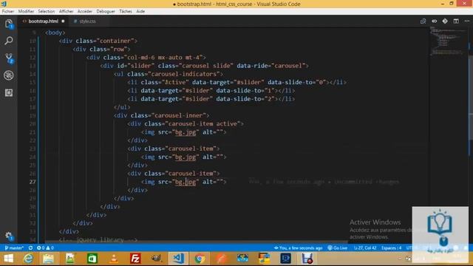Click the synchronize changes icon in status bar
The width and height of the screenshot is (473, 266).
coord(30,248)
